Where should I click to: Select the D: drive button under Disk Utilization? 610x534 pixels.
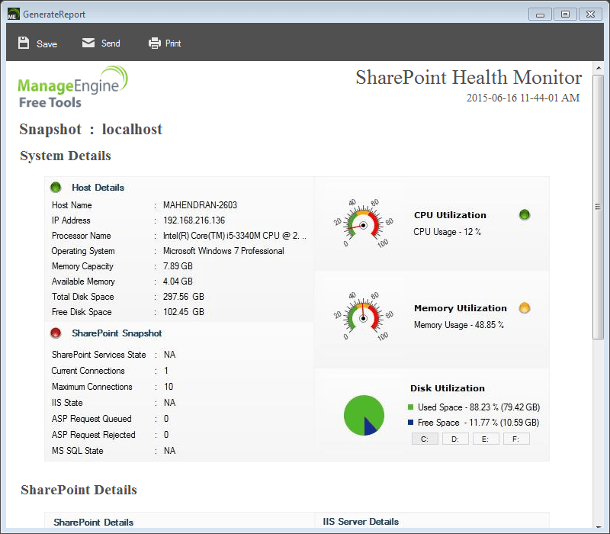point(455,439)
